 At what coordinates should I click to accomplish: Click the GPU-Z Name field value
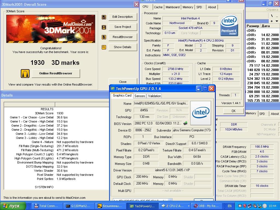click(x=161, y=103)
